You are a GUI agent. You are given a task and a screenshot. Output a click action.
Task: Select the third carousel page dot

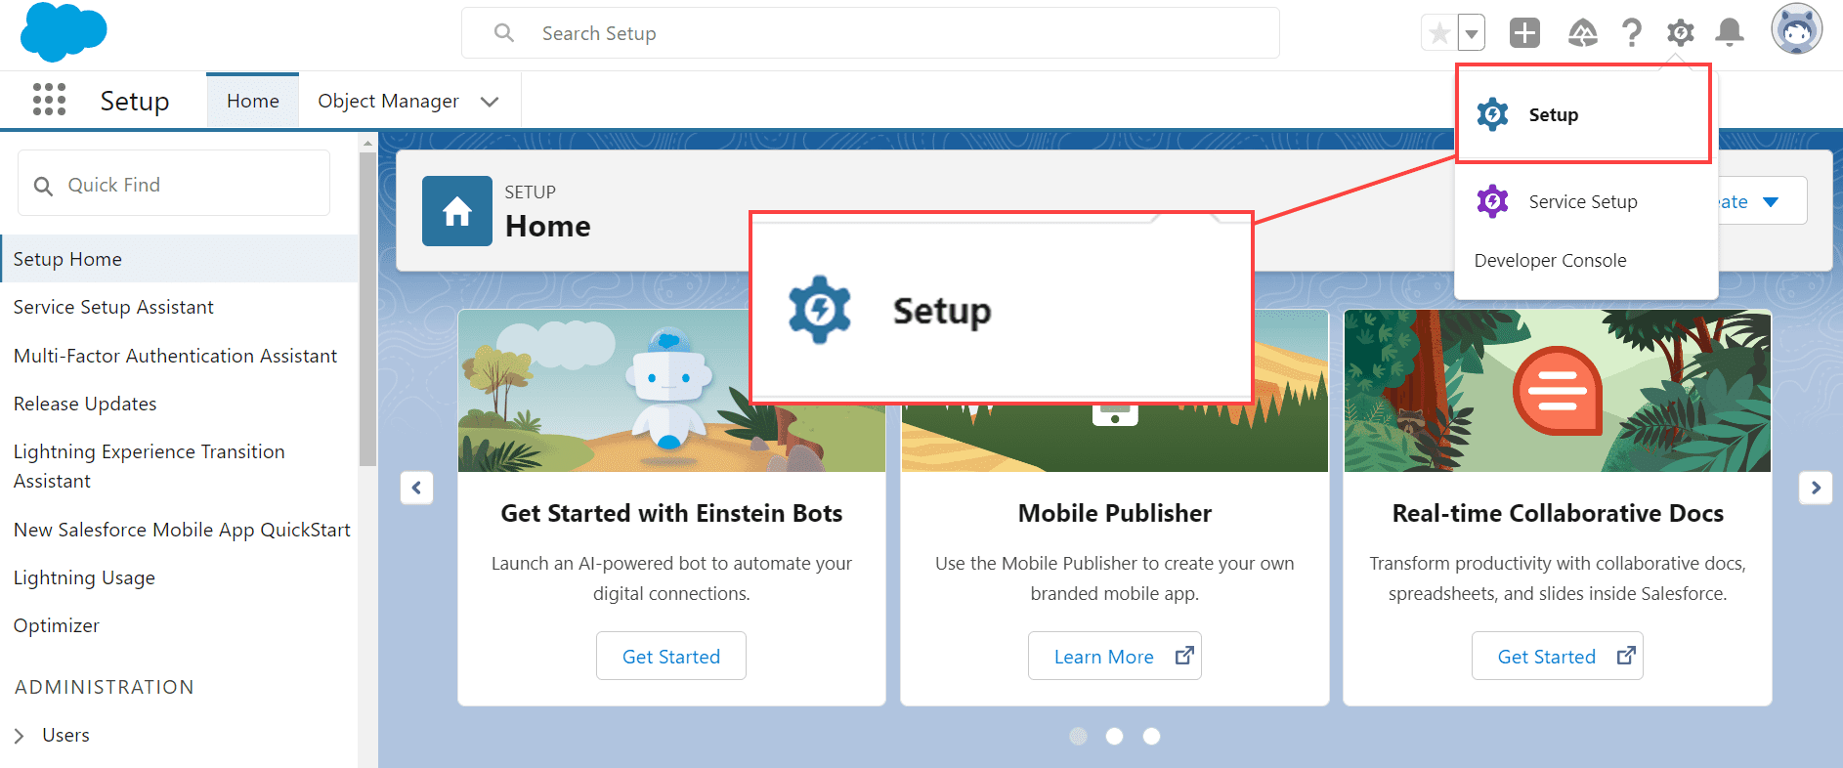click(1151, 736)
